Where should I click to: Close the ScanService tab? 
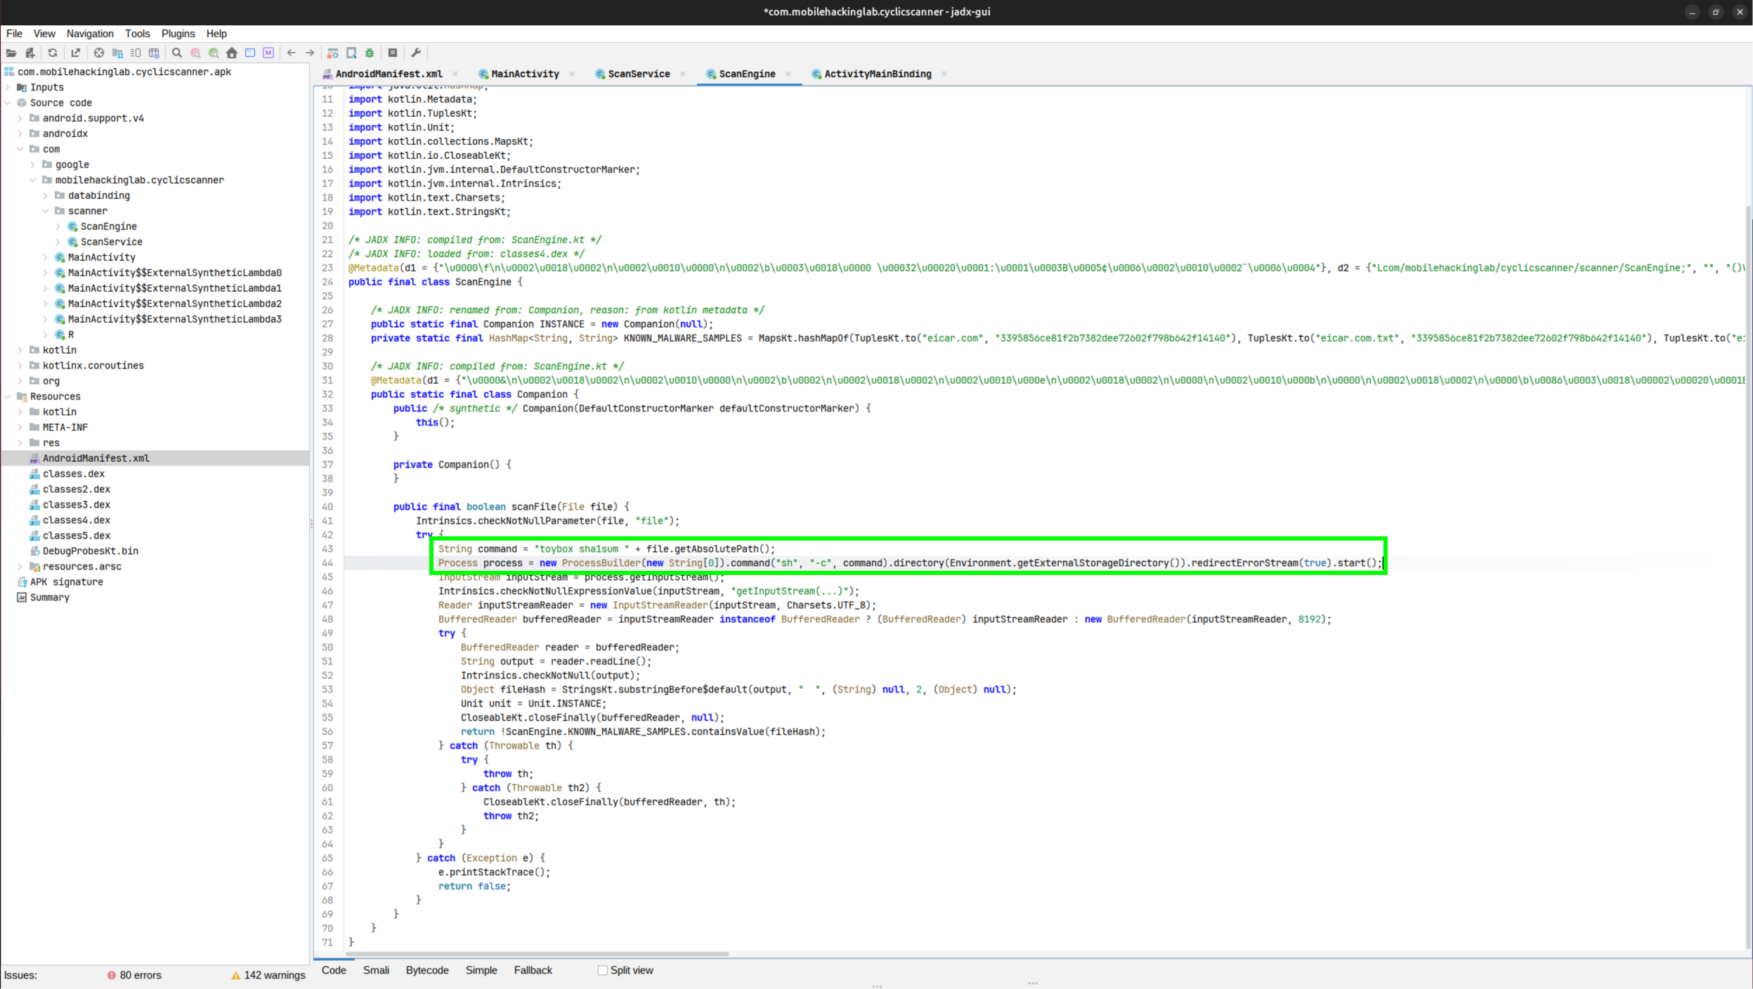click(x=683, y=74)
